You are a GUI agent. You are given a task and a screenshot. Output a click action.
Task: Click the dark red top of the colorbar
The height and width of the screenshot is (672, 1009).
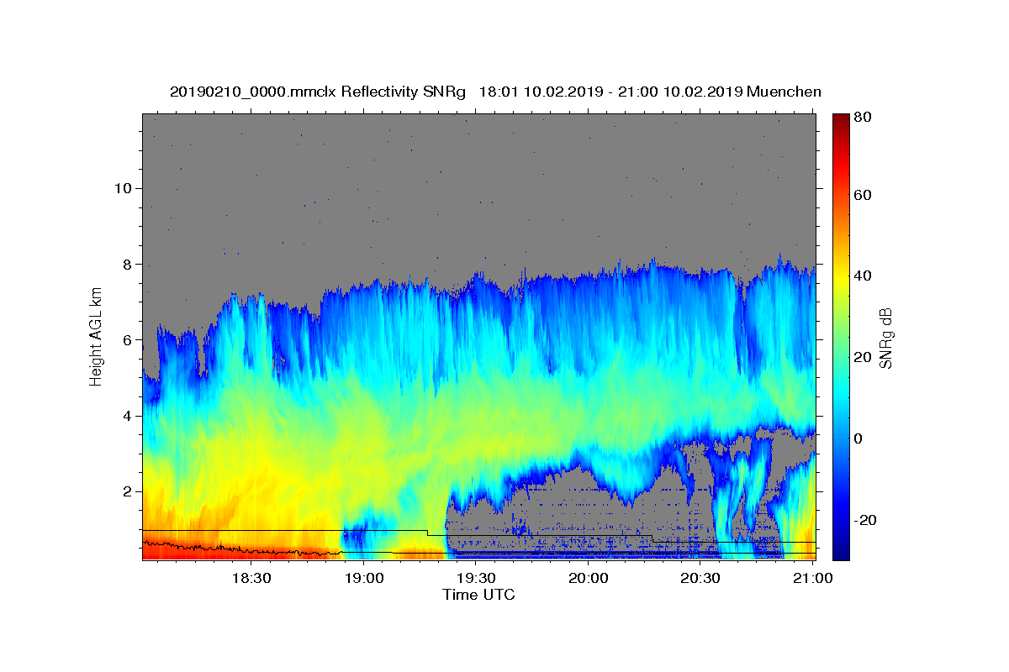pyautogui.click(x=840, y=119)
